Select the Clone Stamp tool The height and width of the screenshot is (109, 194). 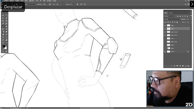point(6,26)
